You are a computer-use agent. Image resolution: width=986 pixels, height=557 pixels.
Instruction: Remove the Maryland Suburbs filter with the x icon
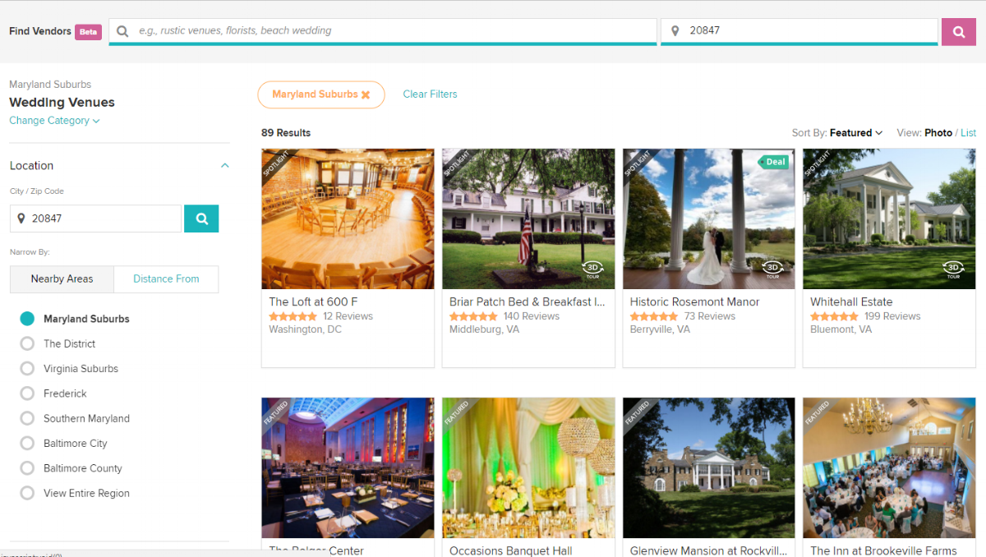(366, 94)
